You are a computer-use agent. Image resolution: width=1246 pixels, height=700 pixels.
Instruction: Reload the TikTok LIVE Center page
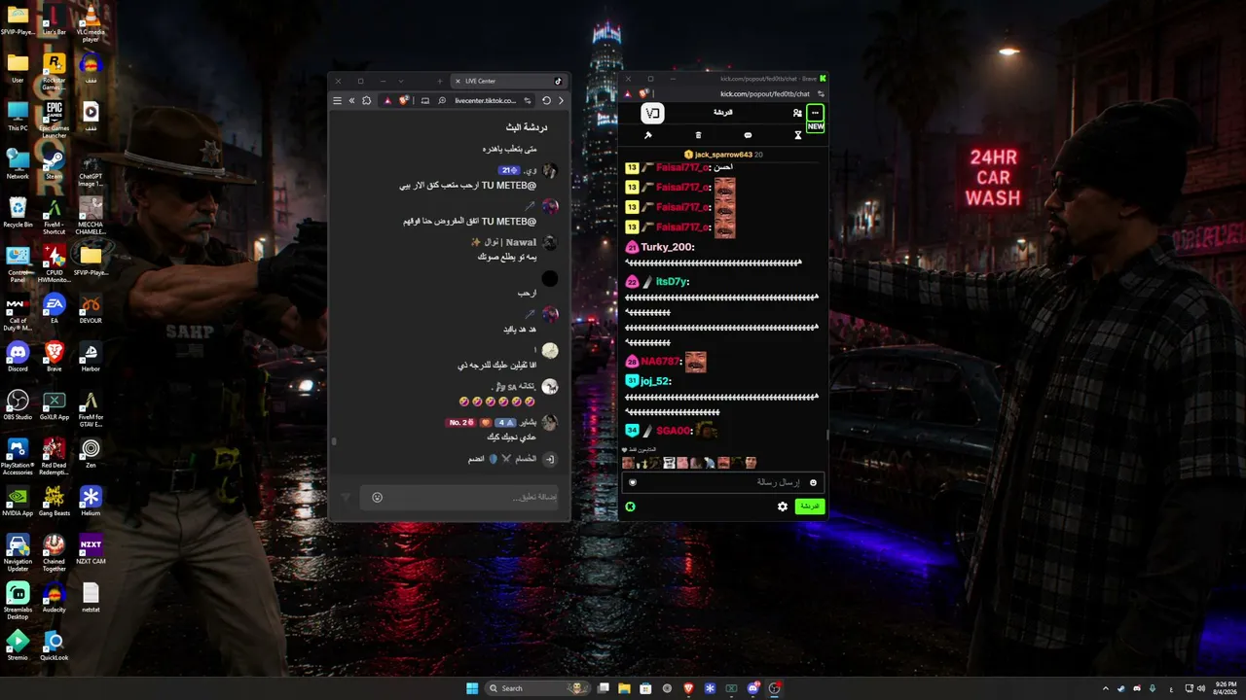(546, 100)
